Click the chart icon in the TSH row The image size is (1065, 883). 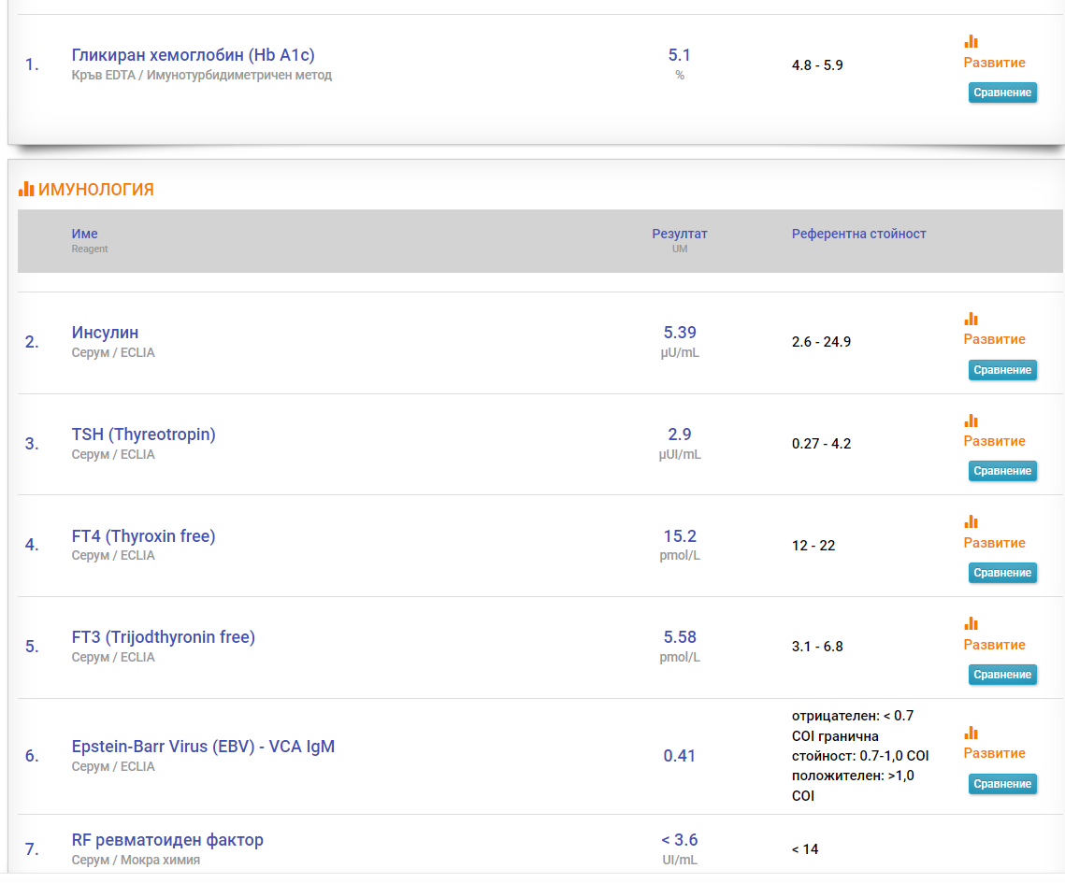tap(971, 421)
